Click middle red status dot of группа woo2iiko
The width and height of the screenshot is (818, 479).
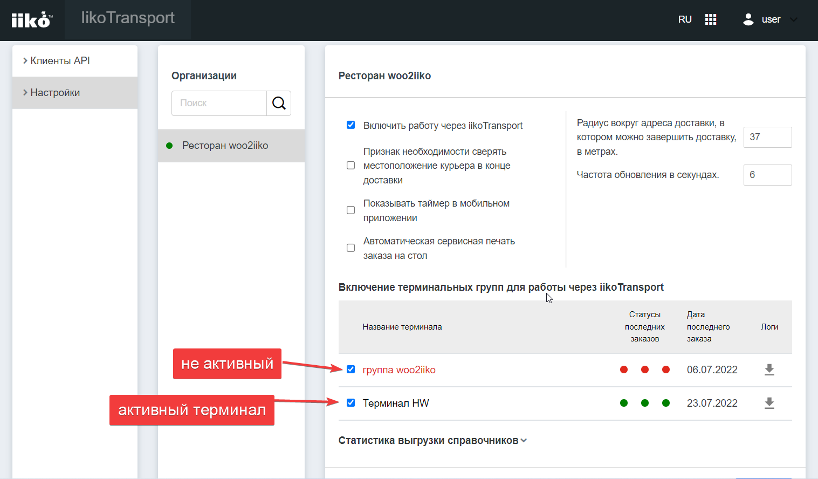[x=645, y=369]
